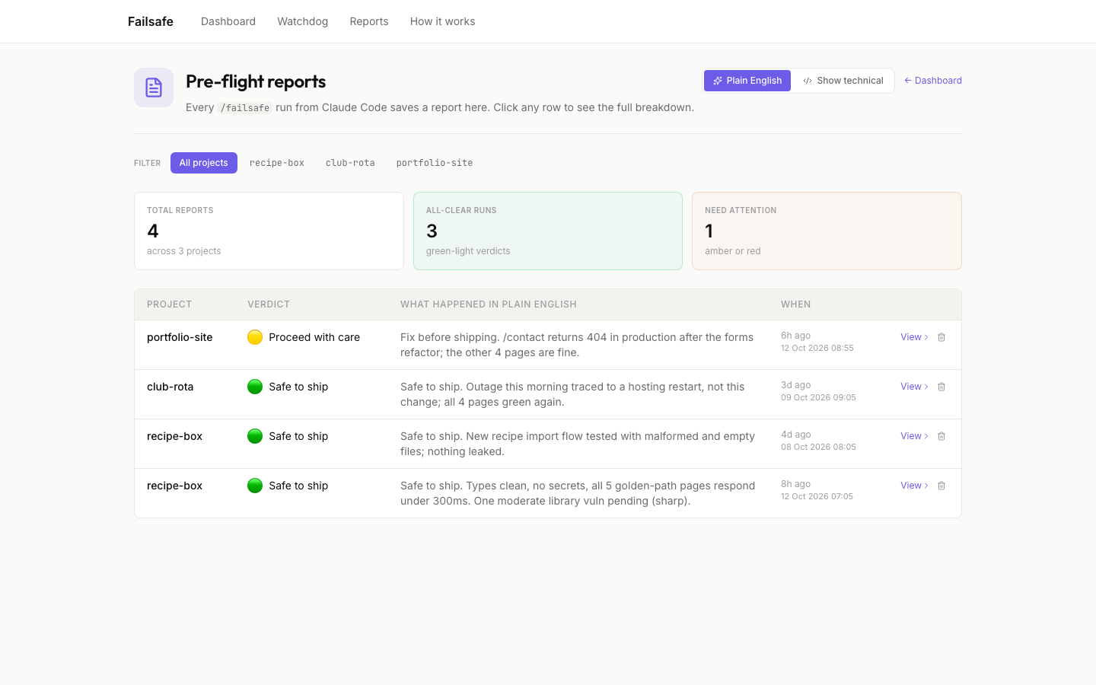The height and width of the screenshot is (685, 1096).
Task: Click the Need attention card
Action: coord(827,231)
